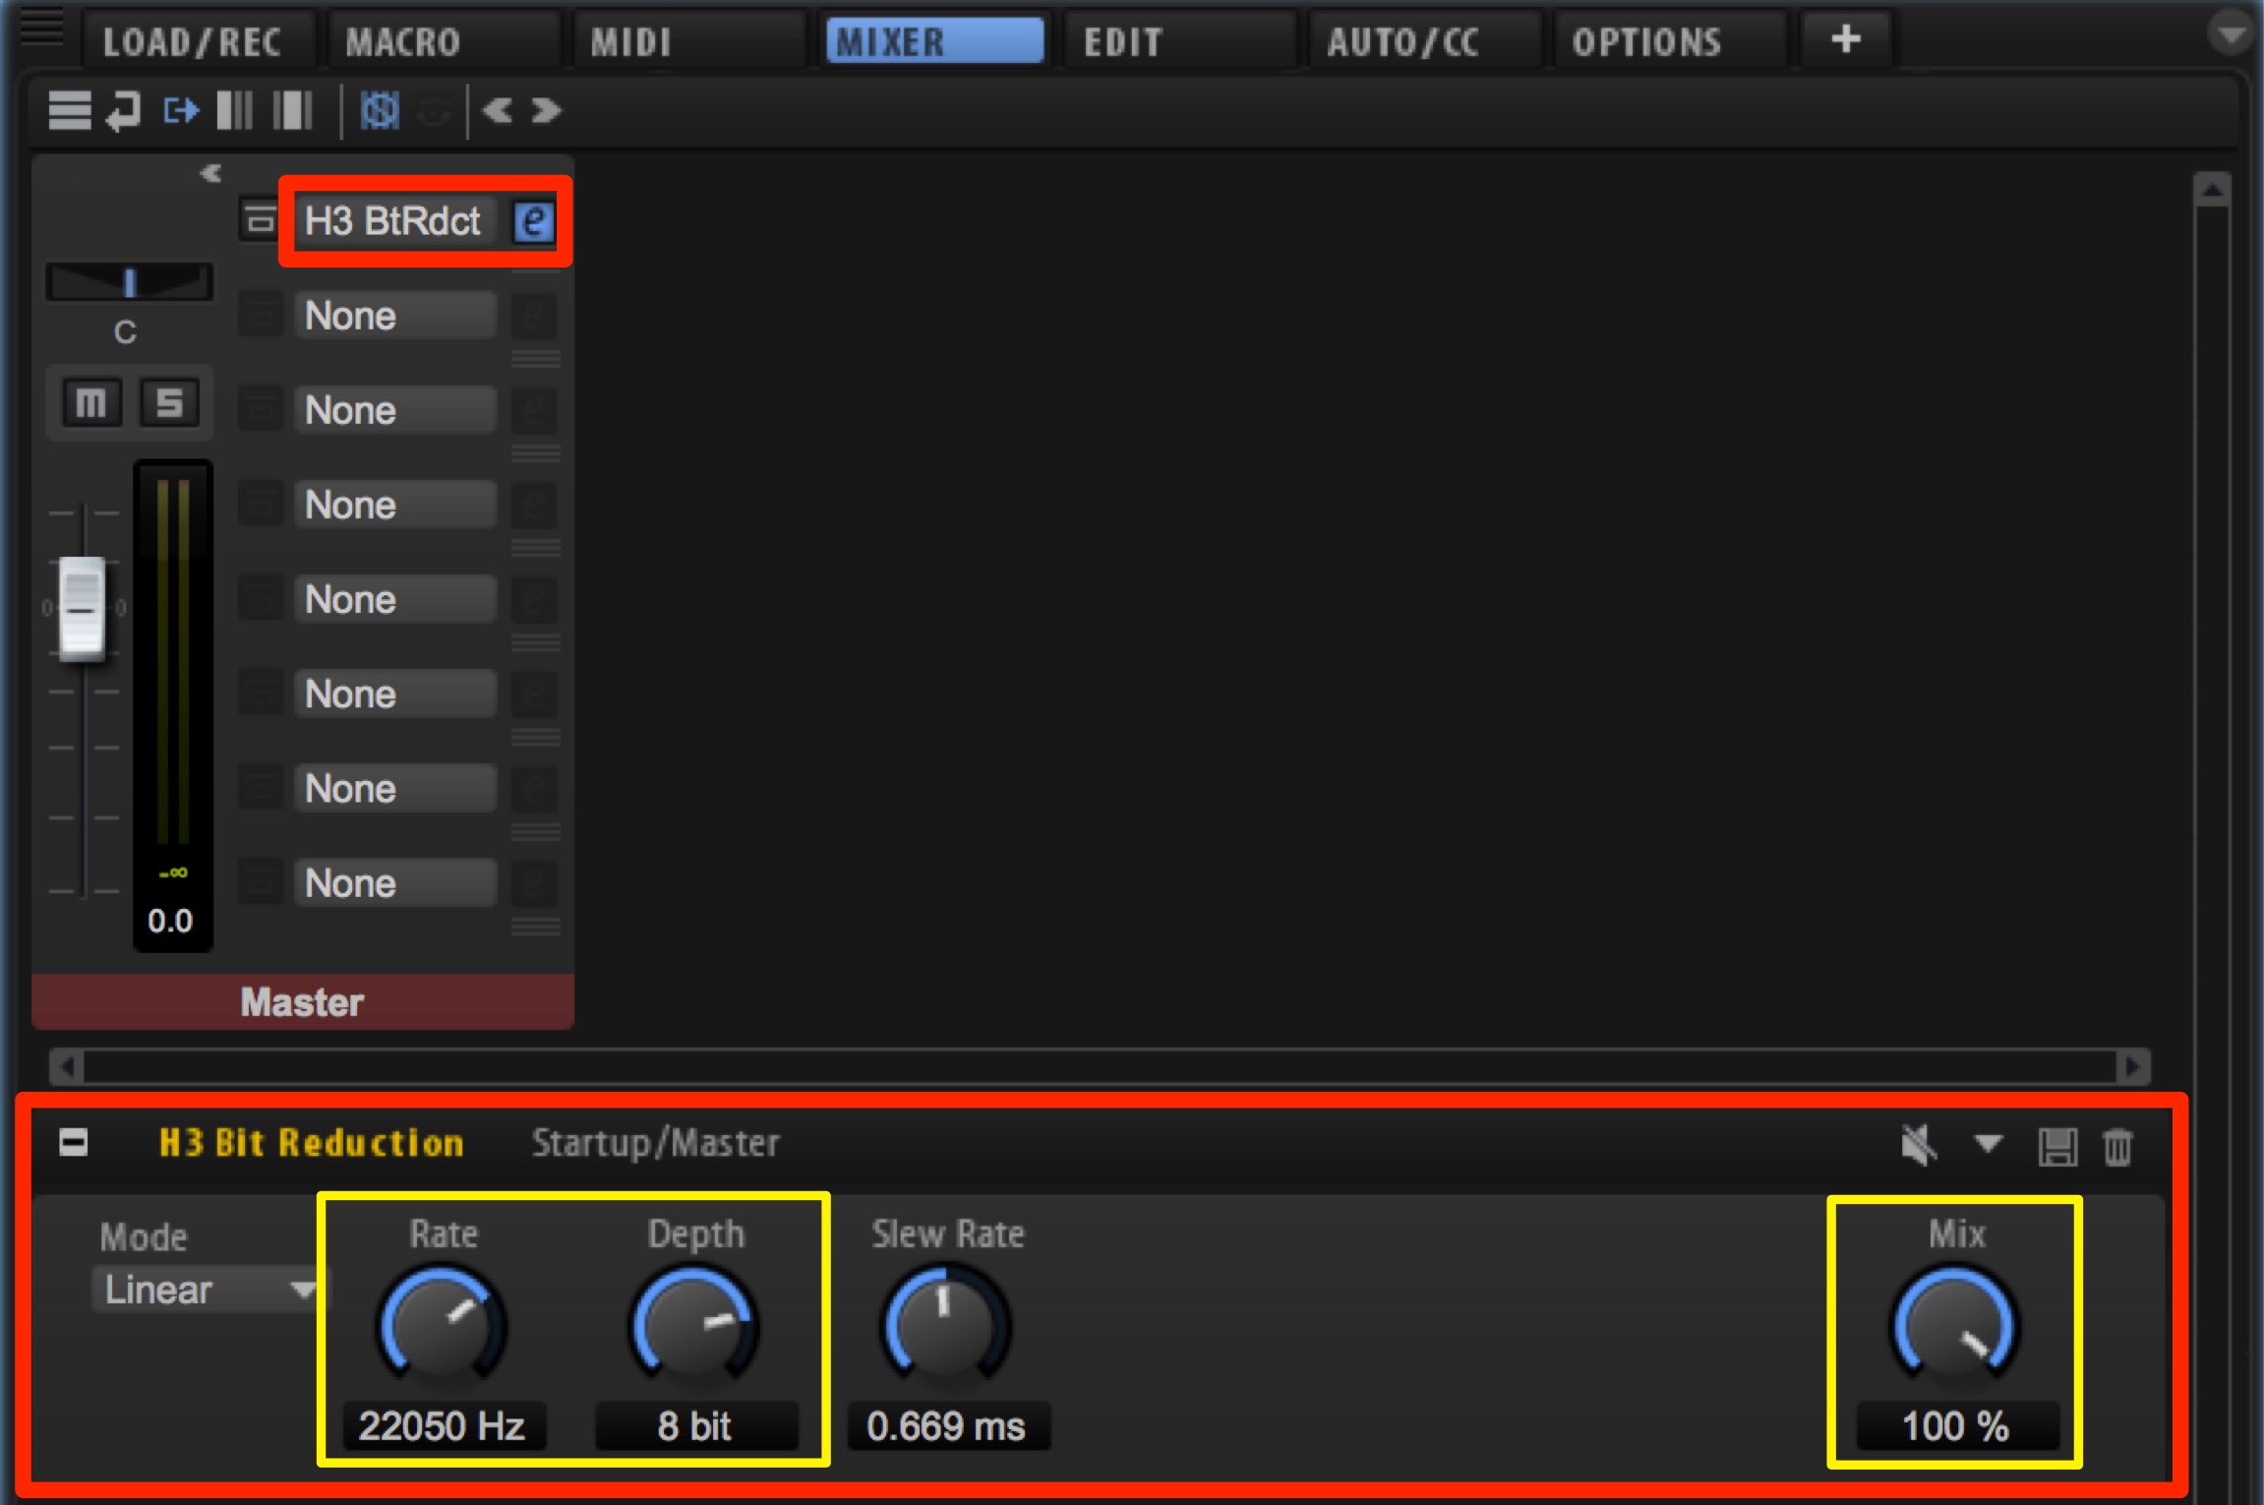
Task: Click the Slew Rate value 0.669 ms
Action: [947, 1425]
